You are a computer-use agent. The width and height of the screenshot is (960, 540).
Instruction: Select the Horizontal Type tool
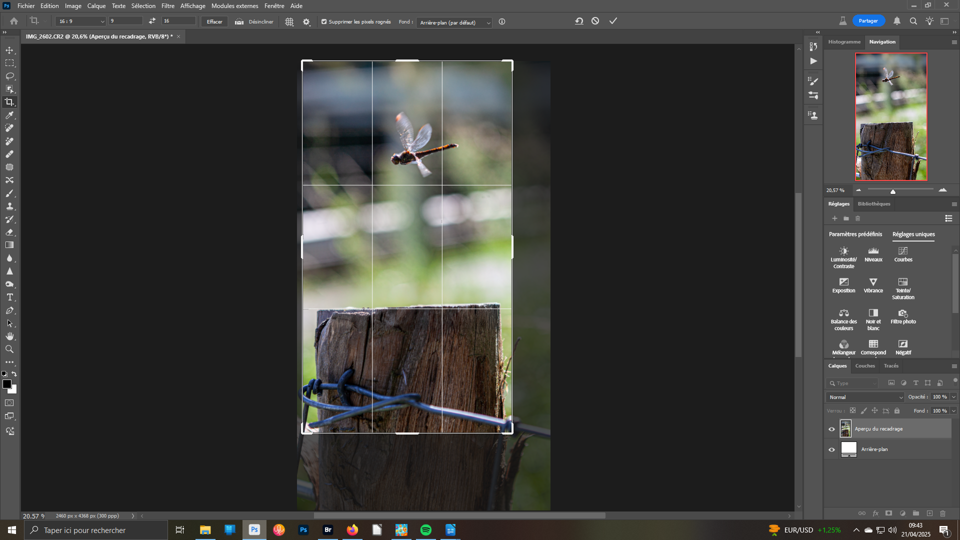tap(9, 297)
